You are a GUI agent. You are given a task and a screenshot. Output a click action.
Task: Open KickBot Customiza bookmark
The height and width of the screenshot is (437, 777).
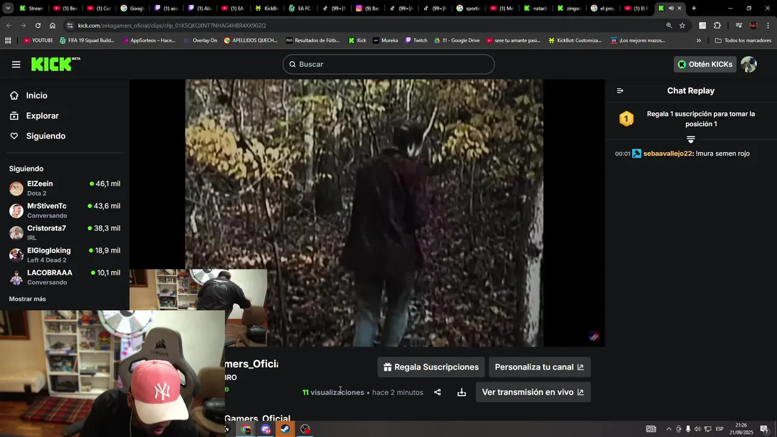pos(575,40)
